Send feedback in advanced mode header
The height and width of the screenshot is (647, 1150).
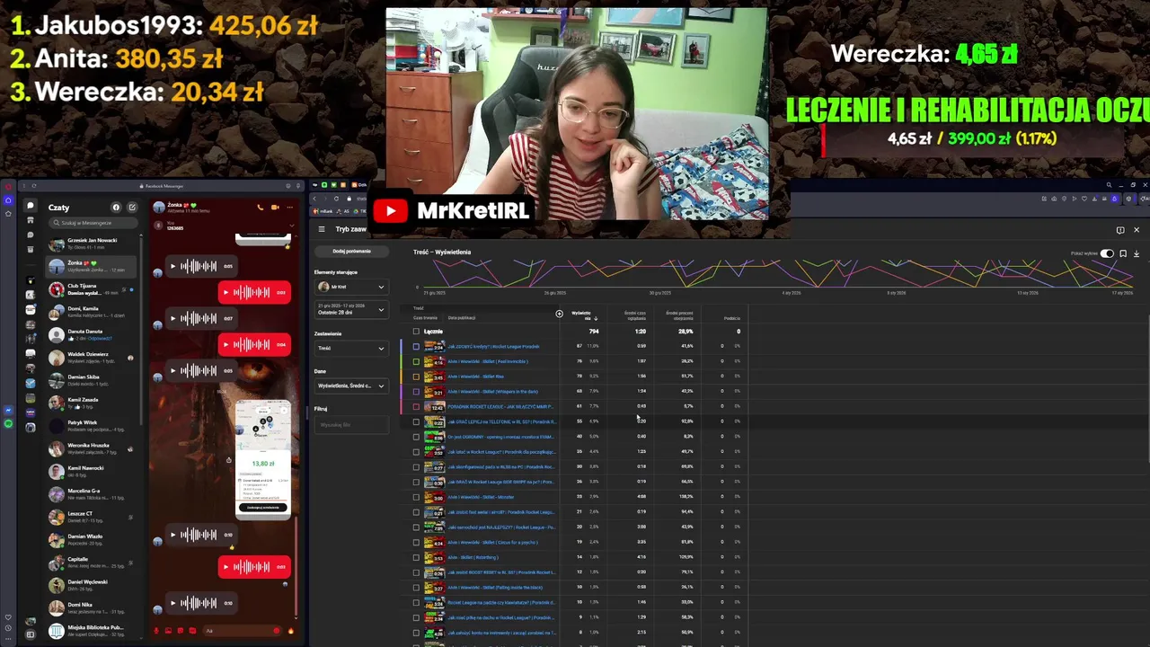coord(1120,230)
